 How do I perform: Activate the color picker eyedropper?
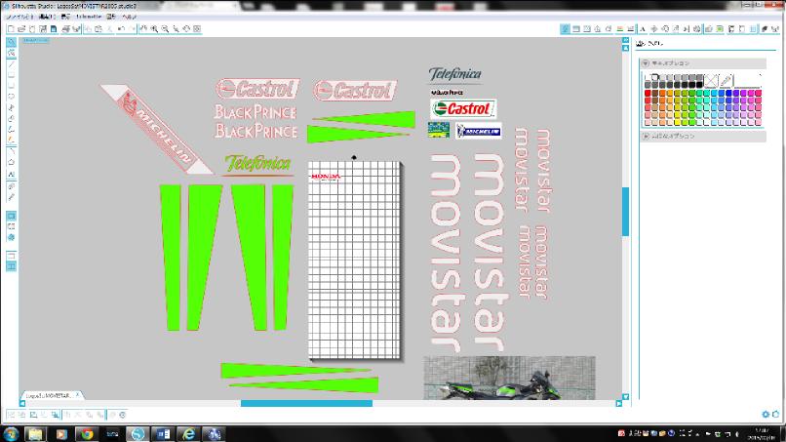click(726, 80)
